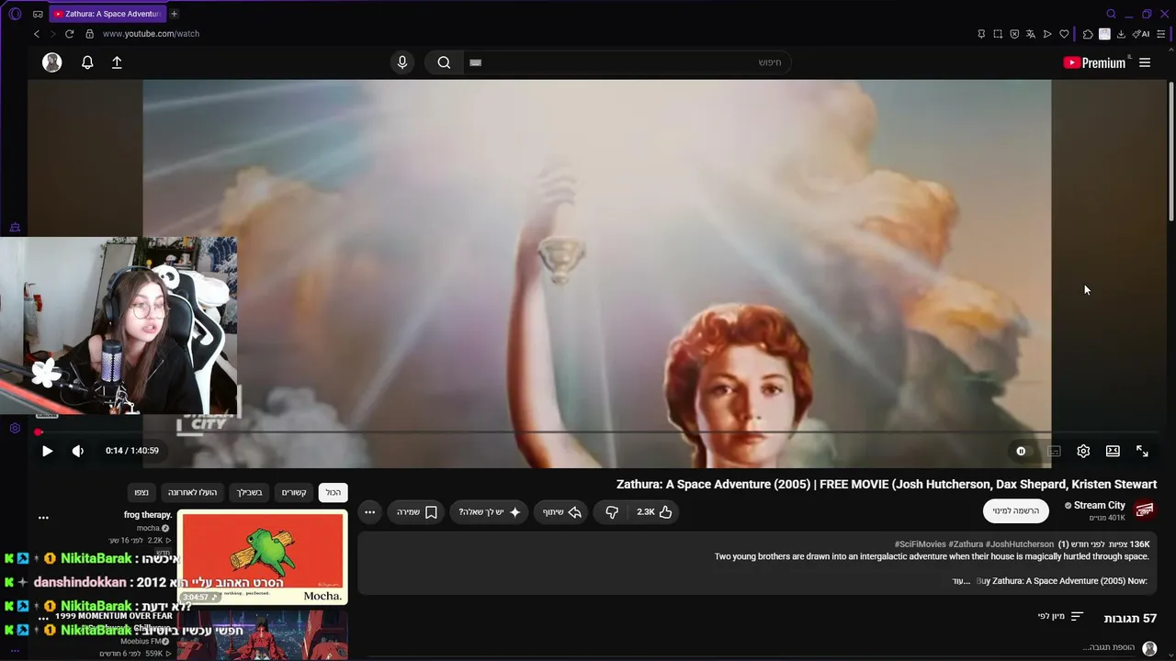Click the 57 תגובות comments heading
The width and height of the screenshot is (1176, 661).
click(1130, 619)
